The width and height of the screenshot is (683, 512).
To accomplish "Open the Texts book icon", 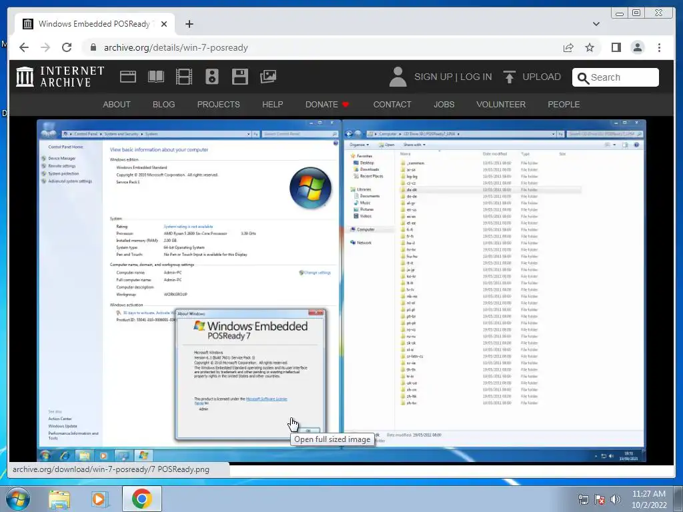I will (156, 77).
